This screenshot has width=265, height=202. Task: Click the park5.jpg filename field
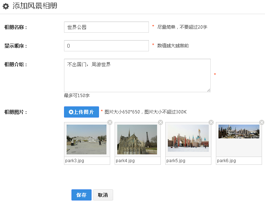coord(188,161)
